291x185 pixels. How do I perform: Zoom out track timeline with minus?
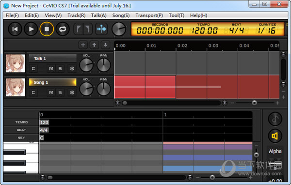232,103
